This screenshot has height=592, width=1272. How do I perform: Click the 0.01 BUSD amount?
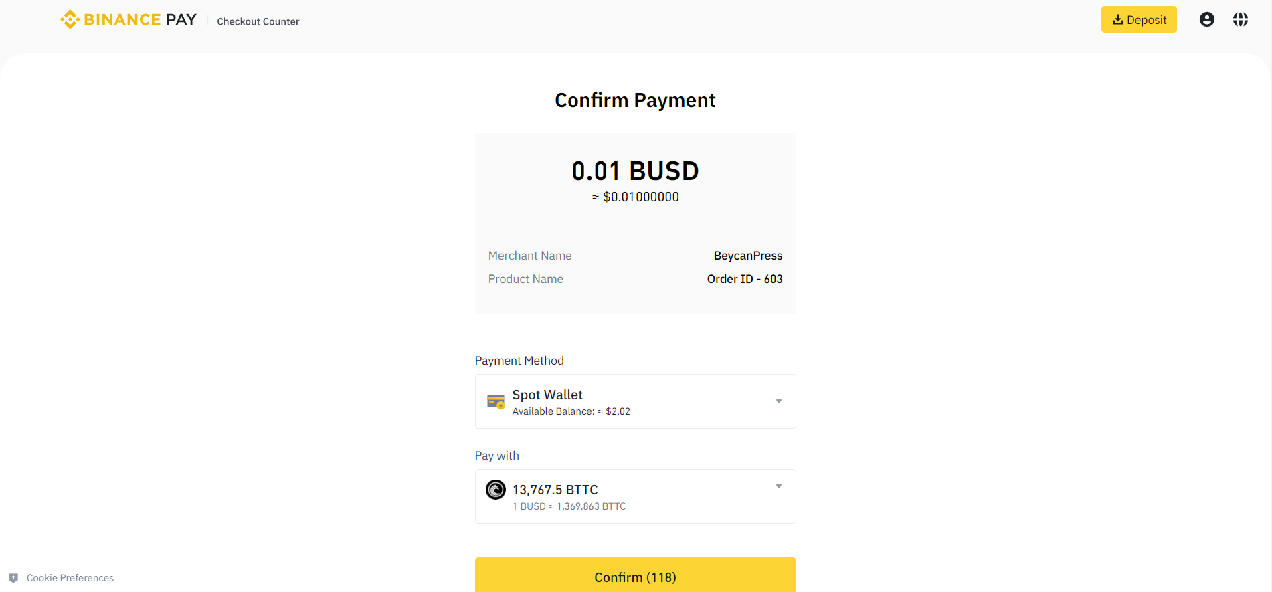click(635, 171)
